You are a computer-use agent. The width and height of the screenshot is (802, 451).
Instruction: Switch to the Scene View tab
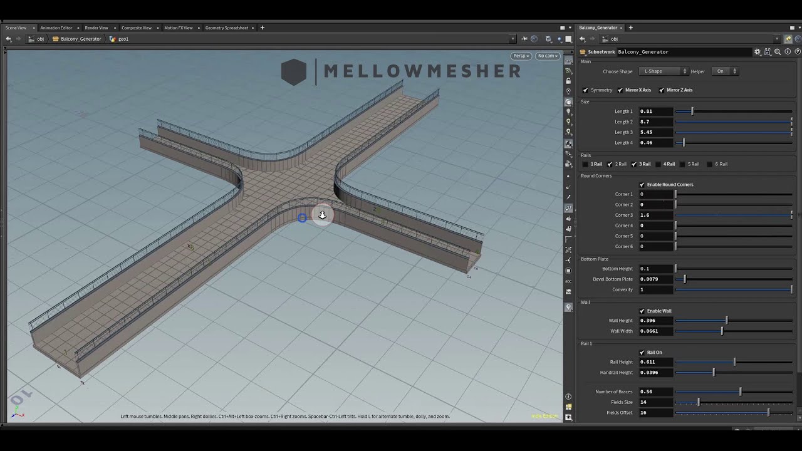coord(16,28)
